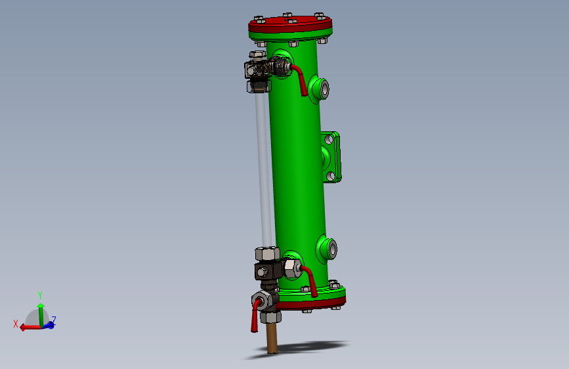Click the green Y axis arrow of the triad

41,315
